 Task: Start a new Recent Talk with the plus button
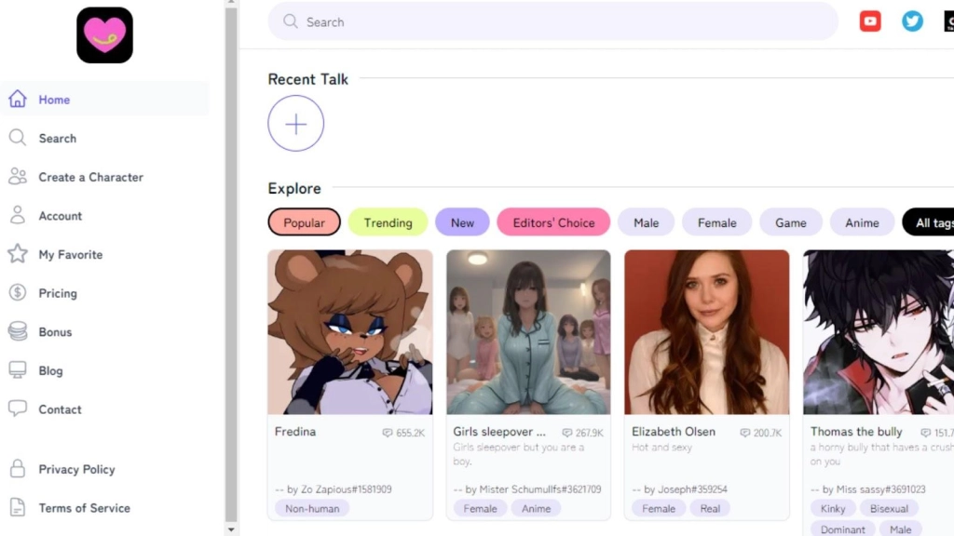tap(296, 123)
